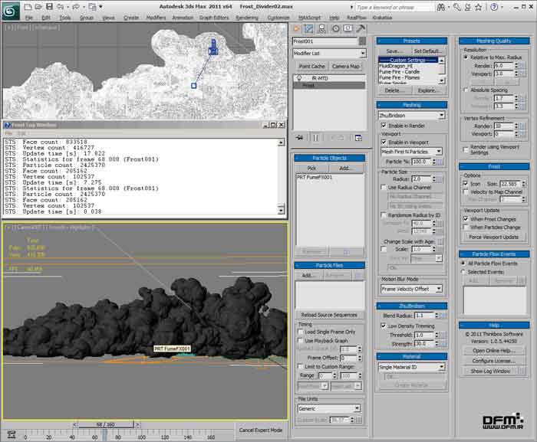Select the Absolute Spacing radio button

point(466,90)
